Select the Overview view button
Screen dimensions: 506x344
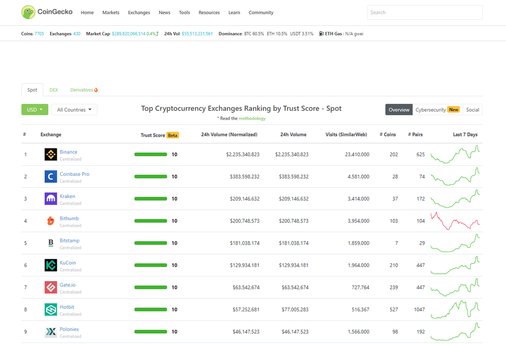[x=399, y=110]
